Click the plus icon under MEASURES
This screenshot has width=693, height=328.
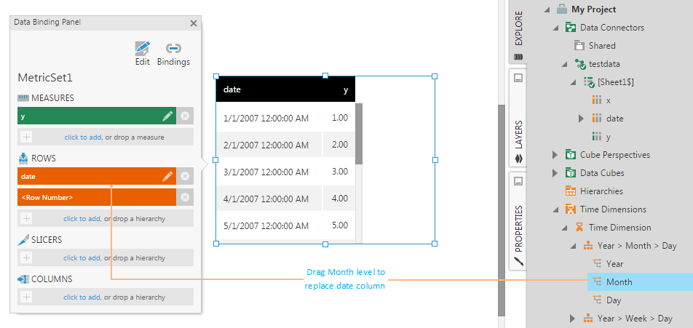26,137
